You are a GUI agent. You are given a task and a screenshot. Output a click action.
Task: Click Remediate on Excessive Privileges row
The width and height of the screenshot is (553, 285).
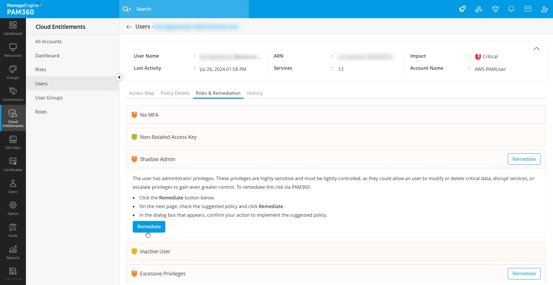524,273
